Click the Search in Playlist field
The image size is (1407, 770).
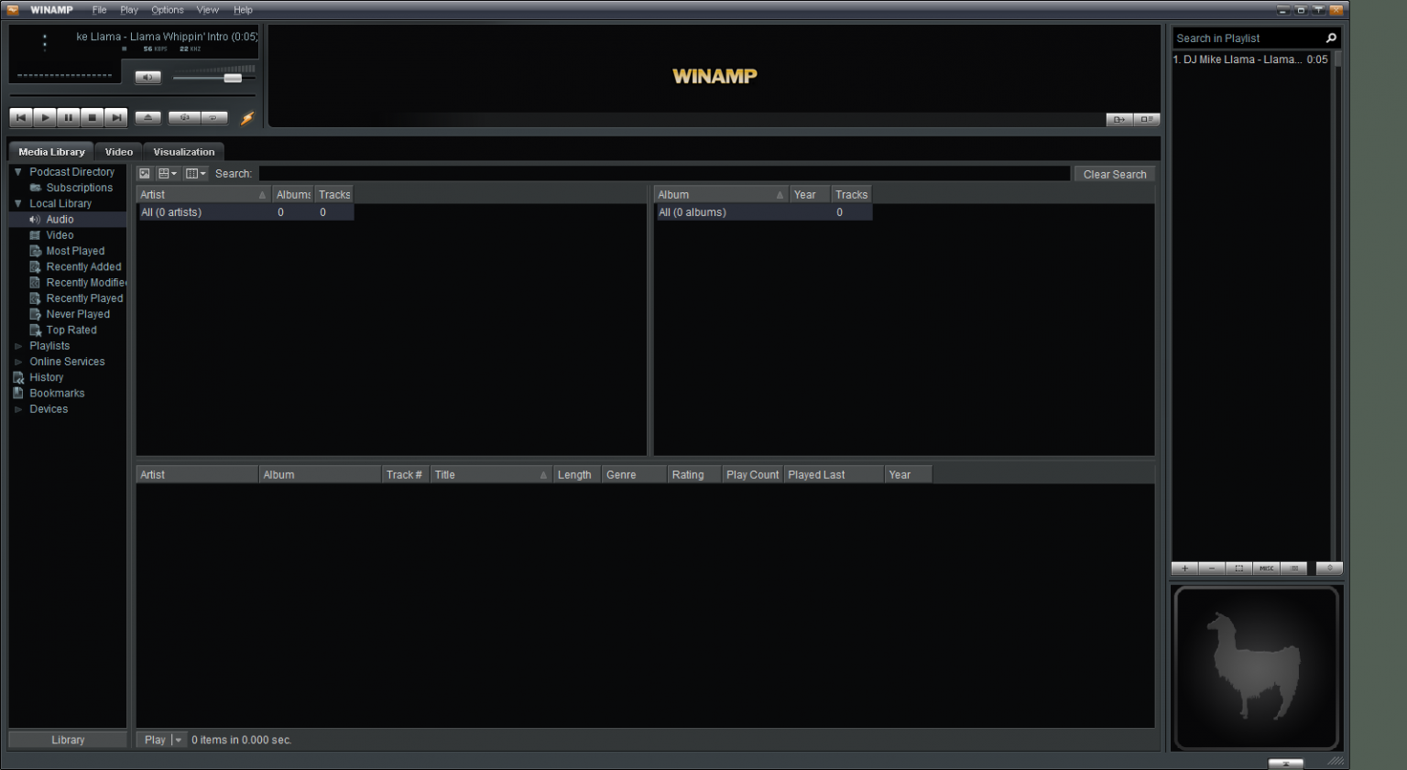click(1246, 38)
